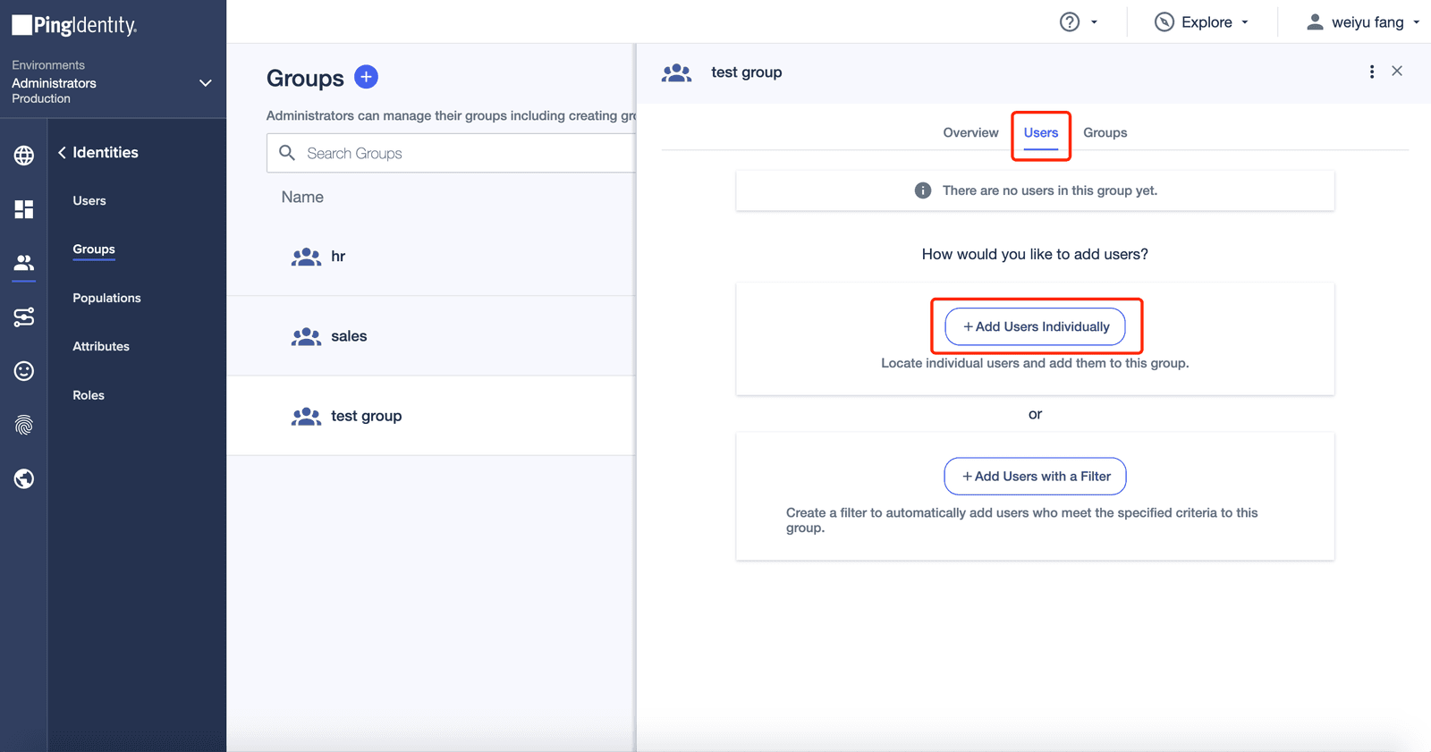1431x752 pixels.
Task: Click the Identities heading text
Action: [106, 153]
